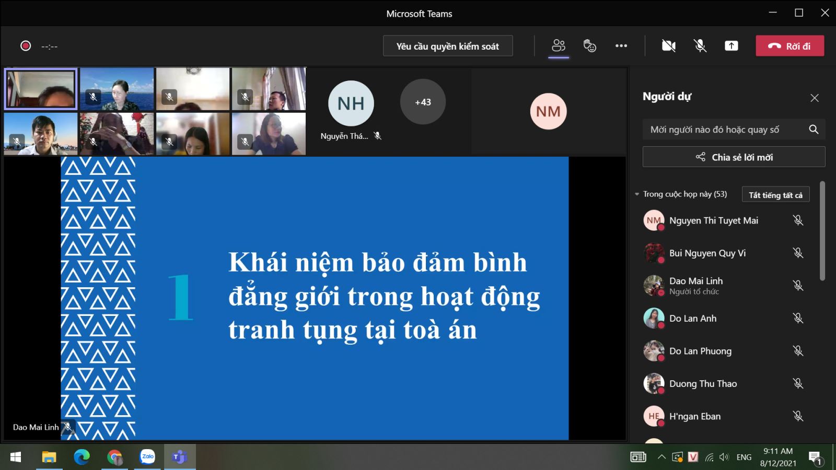The image size is (836, 470).
Task: Click the Rời đi leave button
Action: point(789,46)
